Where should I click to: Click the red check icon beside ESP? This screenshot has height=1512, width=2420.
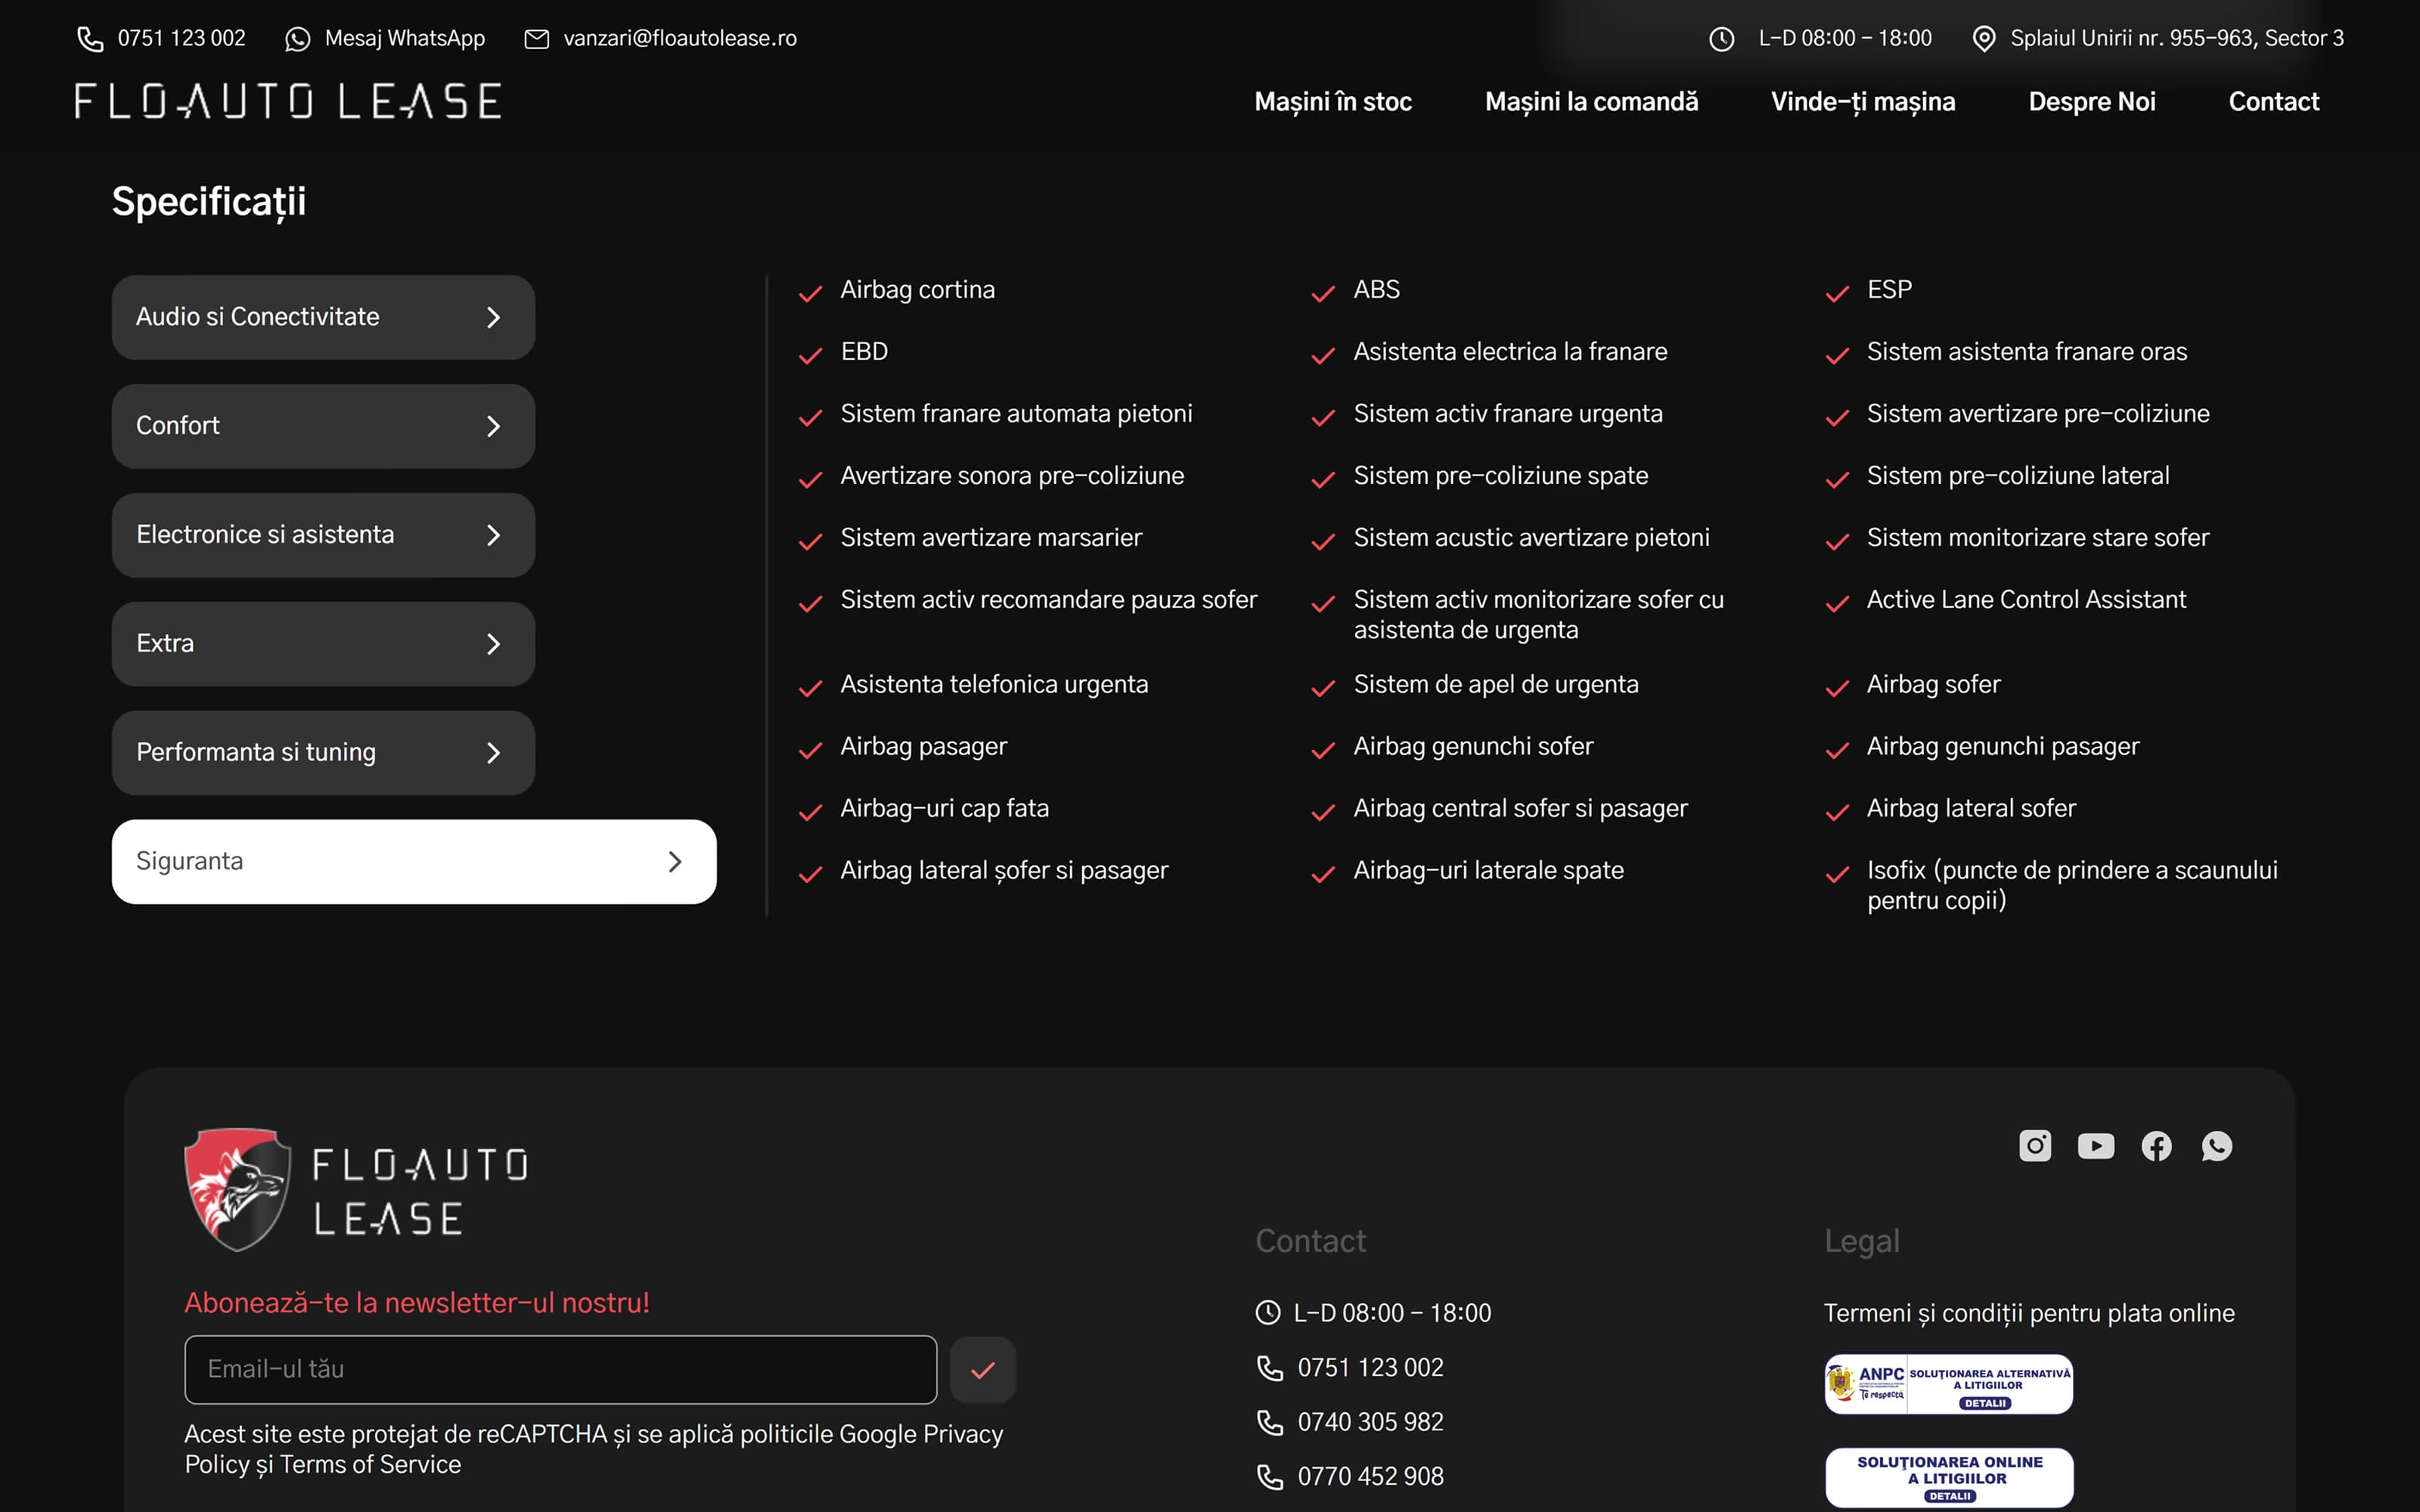tap(1837, 293)
